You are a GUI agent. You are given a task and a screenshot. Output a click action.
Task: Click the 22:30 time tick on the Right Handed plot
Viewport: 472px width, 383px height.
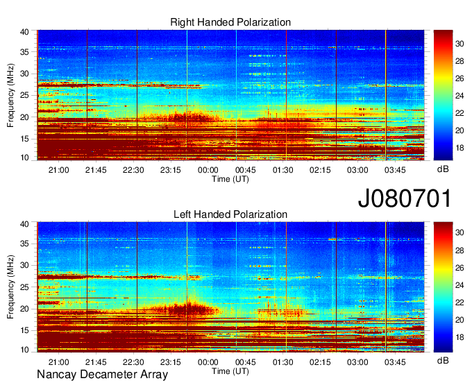coord(133,170)
